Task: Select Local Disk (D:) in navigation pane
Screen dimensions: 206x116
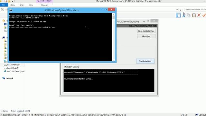Action: (13, 65)
